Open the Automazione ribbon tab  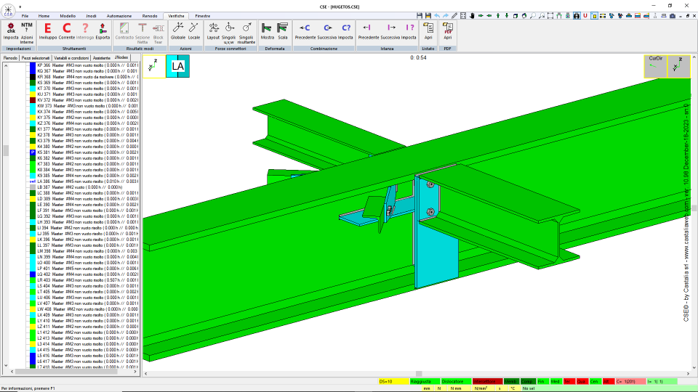(x=119, y=16)
